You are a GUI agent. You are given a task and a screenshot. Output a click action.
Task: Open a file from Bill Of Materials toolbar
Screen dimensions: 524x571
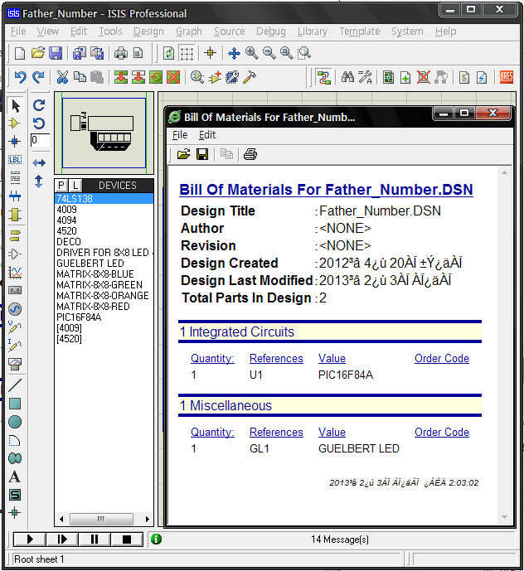[184, 154]
